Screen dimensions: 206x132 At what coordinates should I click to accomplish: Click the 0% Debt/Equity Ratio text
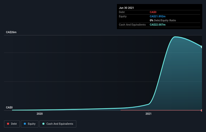[x=163, y=20]
